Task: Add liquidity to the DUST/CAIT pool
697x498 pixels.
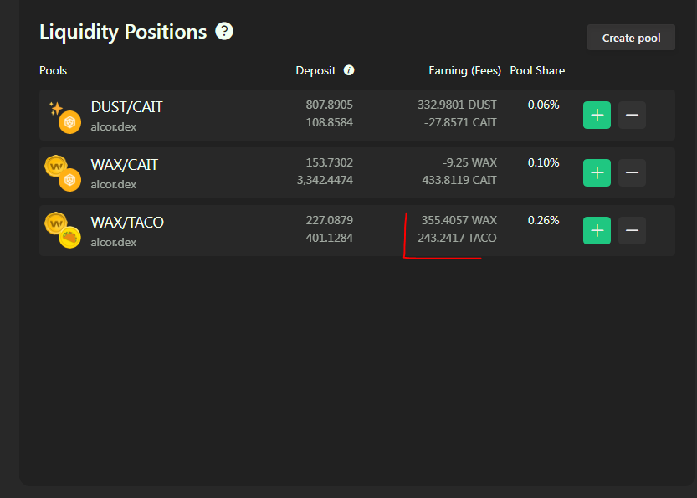Action: pyautogui.click(x=597, y=116)
